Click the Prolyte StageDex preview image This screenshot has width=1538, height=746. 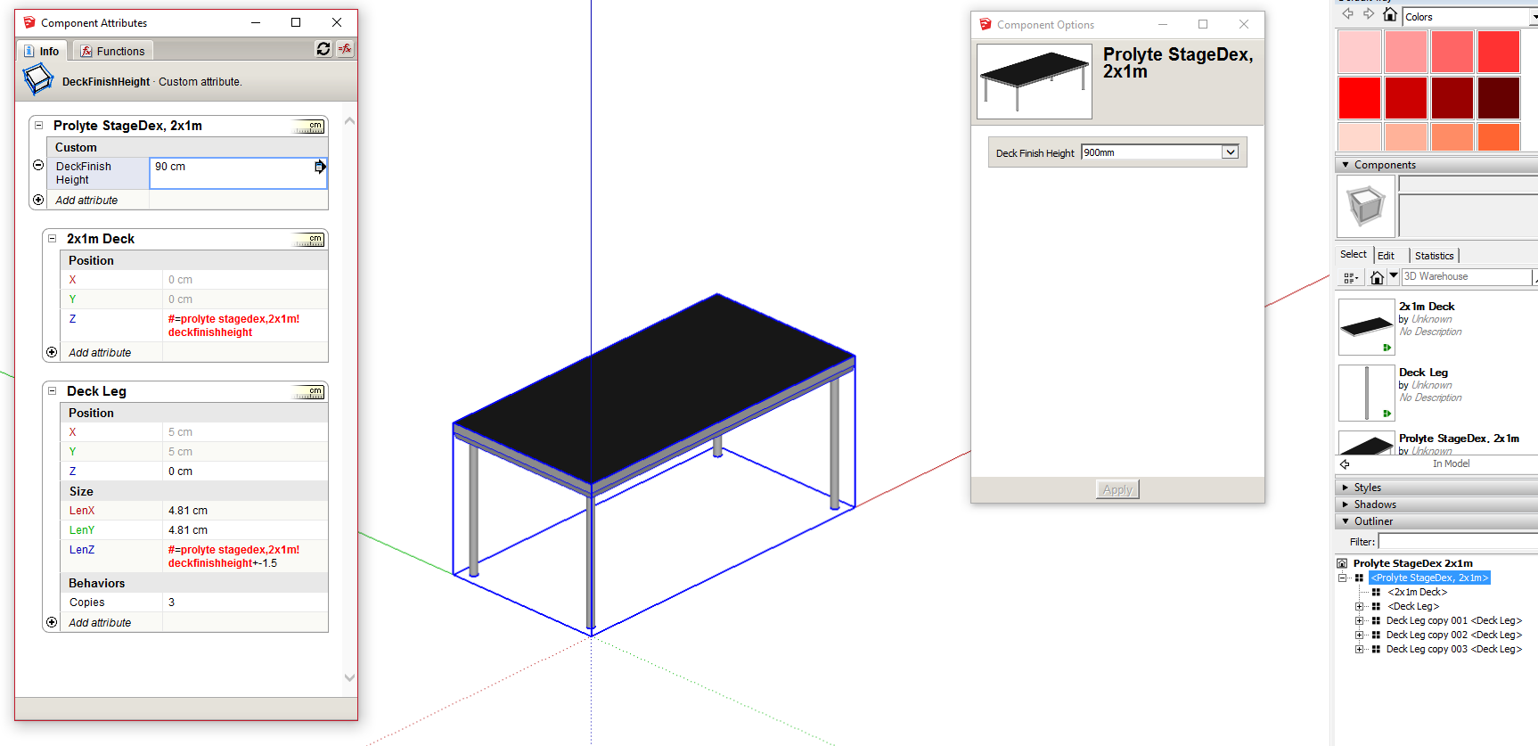pos(1035,81)
